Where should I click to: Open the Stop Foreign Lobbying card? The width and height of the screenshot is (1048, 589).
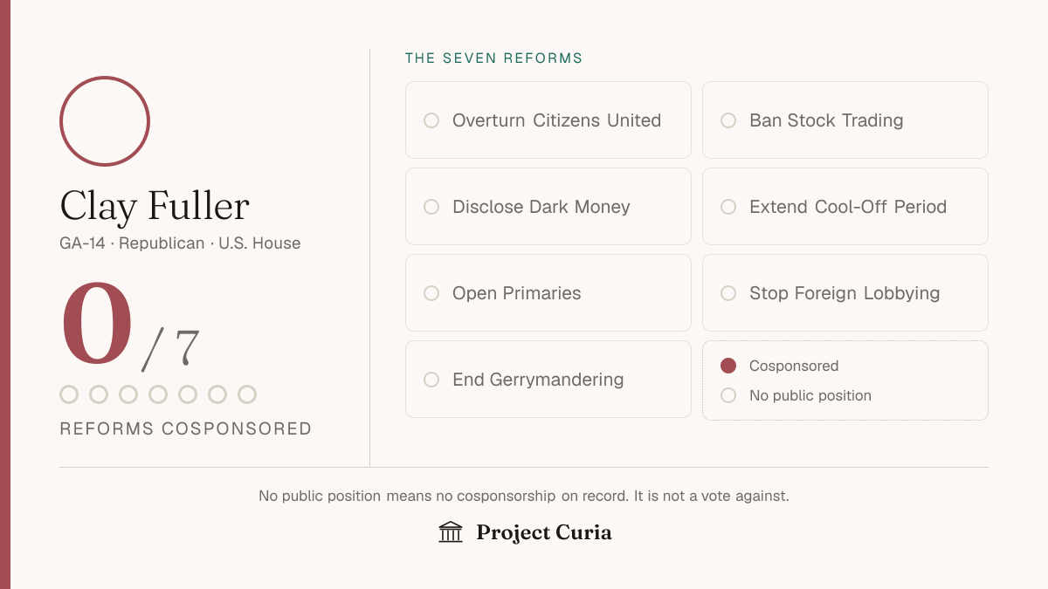coord(845,293)
